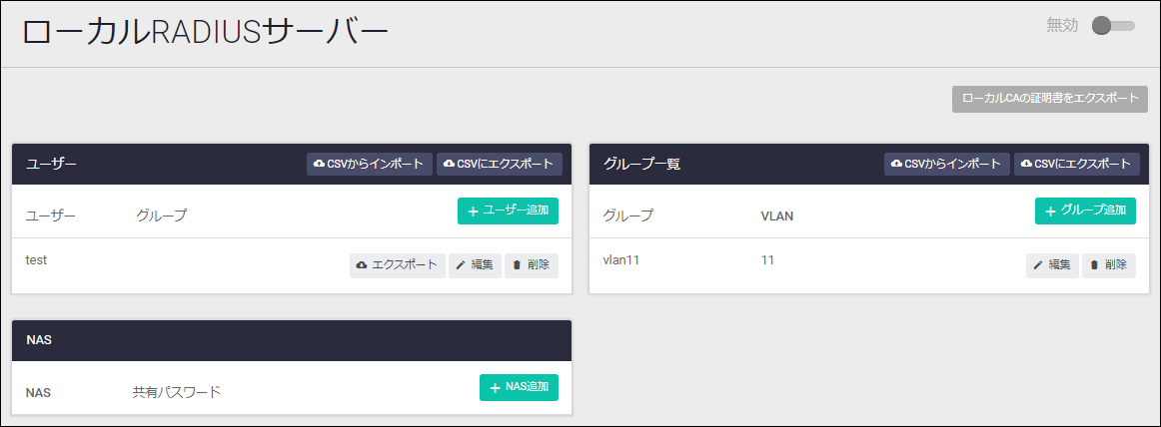Click the NAS panel title bar label
The width and height of the screenshot is (1161, 427).
(x=39, y=340)
